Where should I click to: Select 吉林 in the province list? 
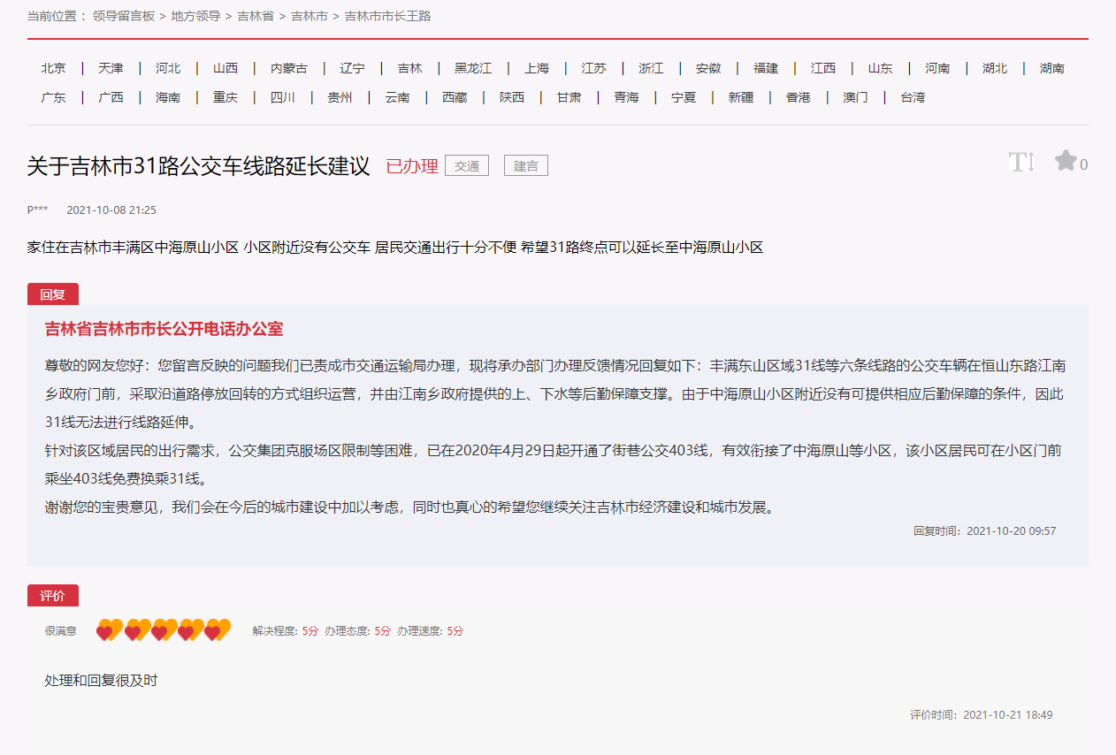point(409,68)
